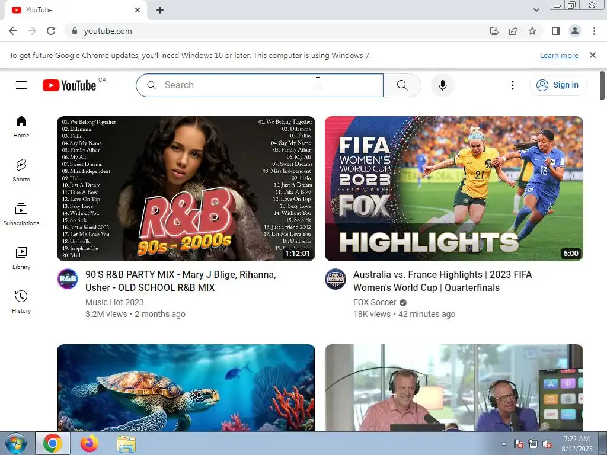Show hidden tray icons arrow
This screenshot has height=455, width=607.
pyautogui.click(x=504, y=444)
